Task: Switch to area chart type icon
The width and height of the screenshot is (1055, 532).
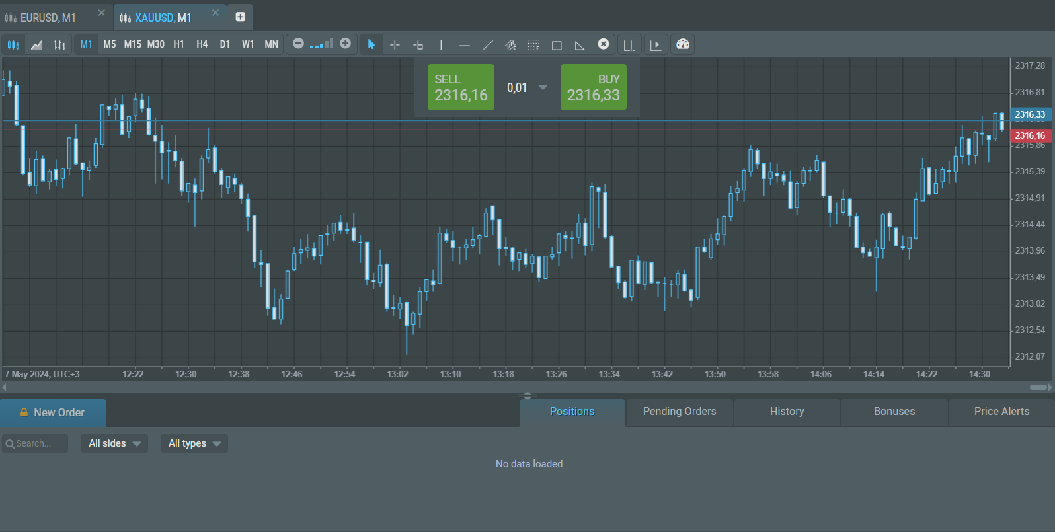Action: coord(36,44)
